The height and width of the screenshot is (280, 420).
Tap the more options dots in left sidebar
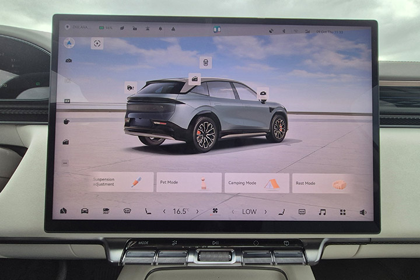(x=65, y=163)
